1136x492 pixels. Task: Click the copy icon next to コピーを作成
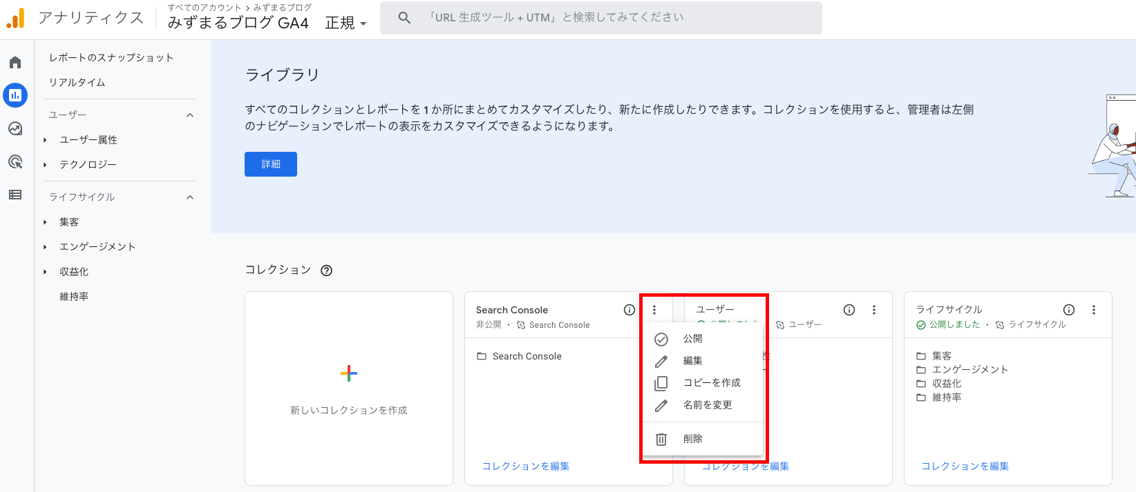[x=661, y=384]
